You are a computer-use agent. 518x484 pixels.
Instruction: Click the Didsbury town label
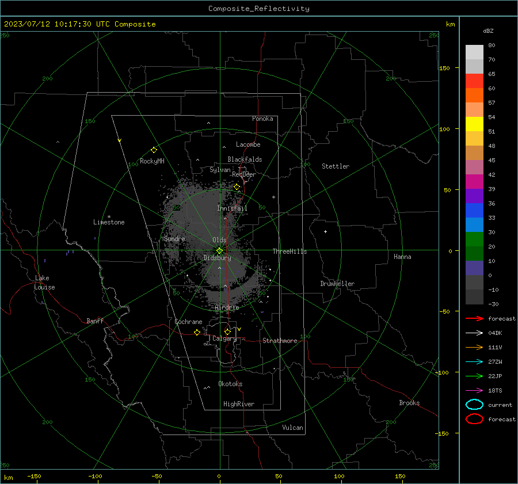point(217,258)
